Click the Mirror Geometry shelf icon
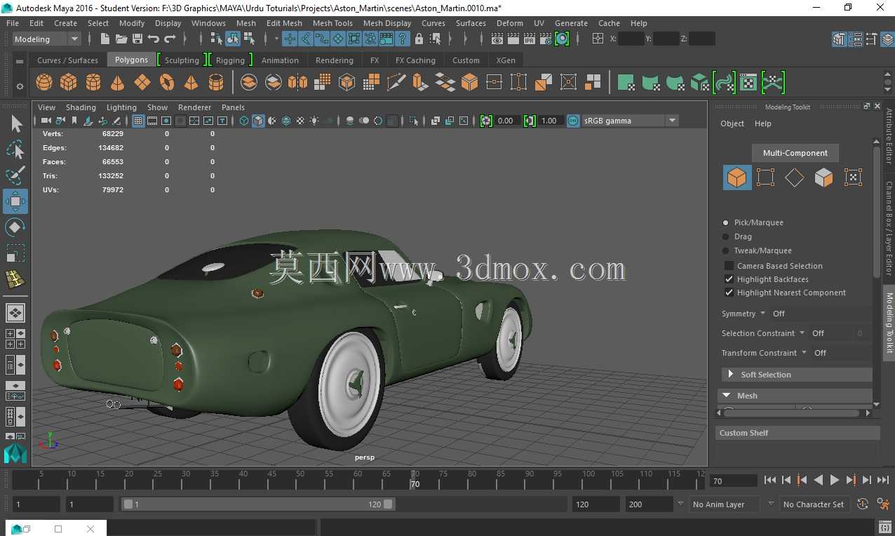 [x=297, y=83]
